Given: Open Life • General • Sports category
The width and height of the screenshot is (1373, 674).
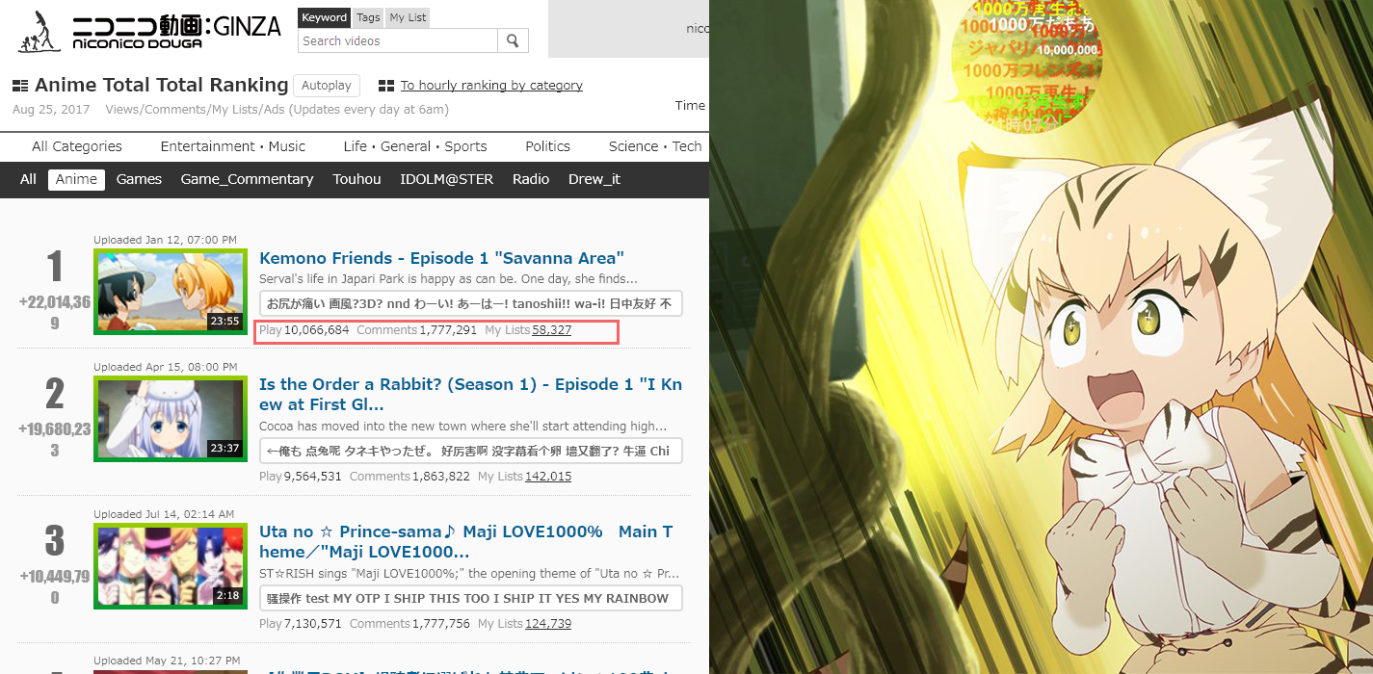Looking at the screenshot, I should [x=415, y=146].
